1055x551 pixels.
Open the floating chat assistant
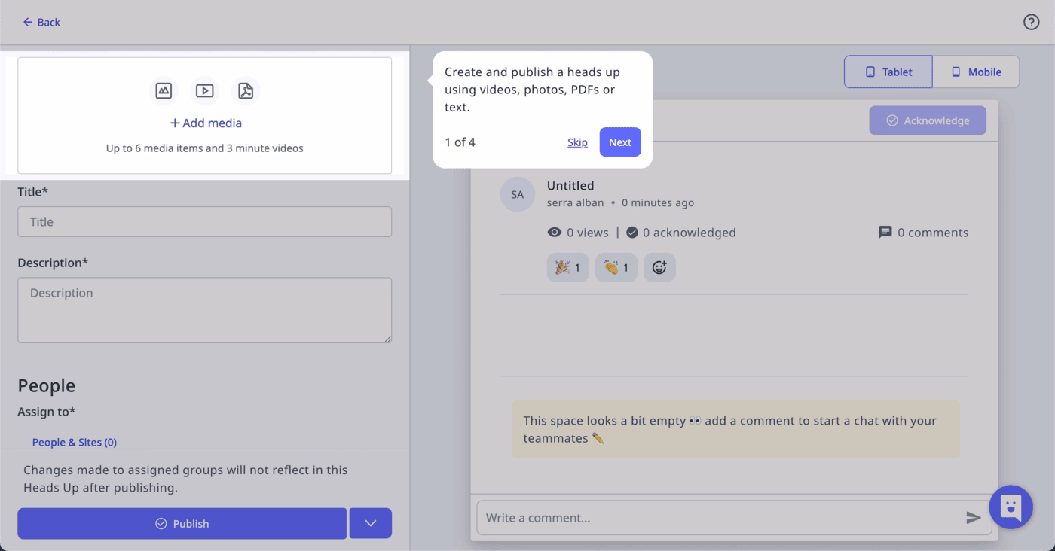(1011, 507)
